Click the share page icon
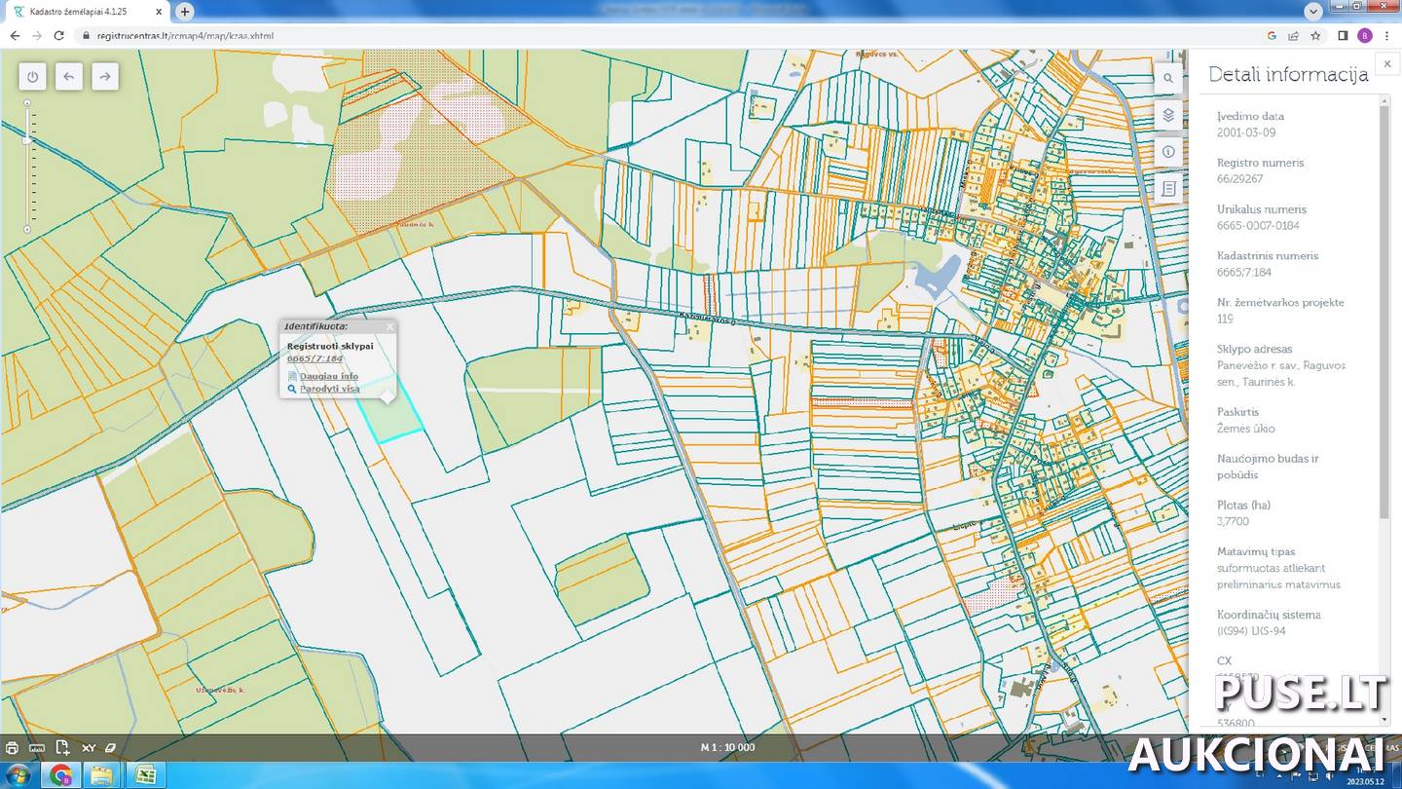This screenshot has height=789, width=1402. pos(1293,35)
